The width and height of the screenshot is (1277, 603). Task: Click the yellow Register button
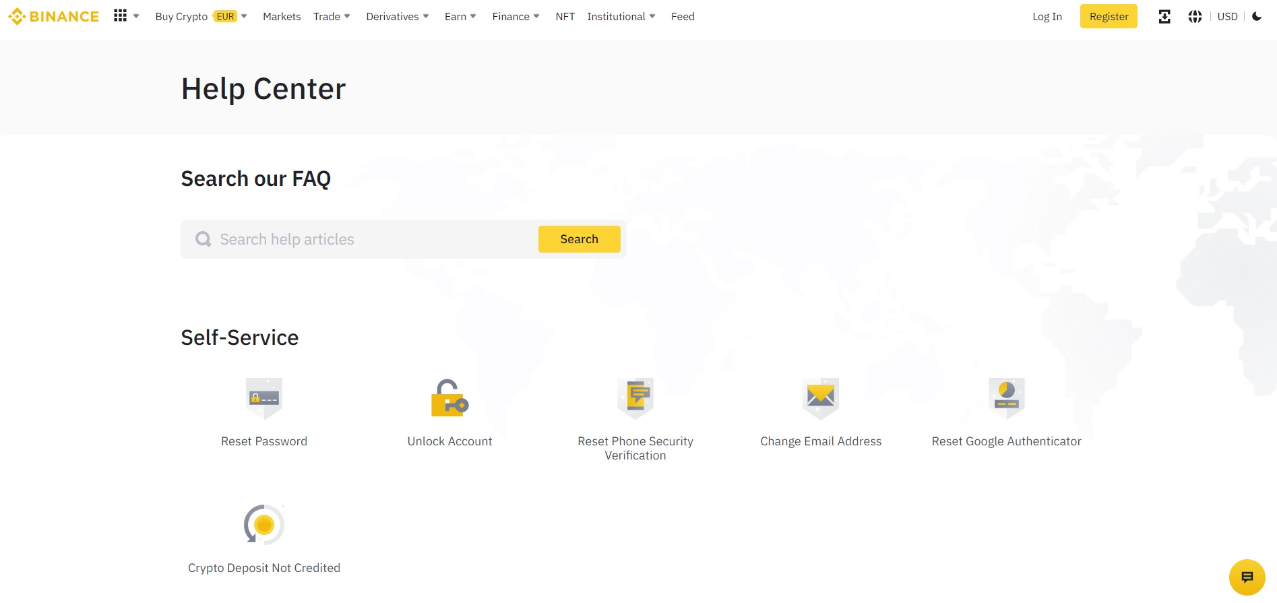pyautogui.click(x=1109, y=16)
